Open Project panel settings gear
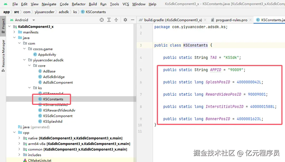This screenshot has height=162, width=285. point(125,20)
